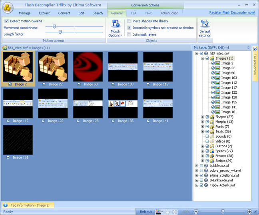This screenshot has height=215, width=259.
Task: Click the Frames folder icon in tree
Action: 212,156
